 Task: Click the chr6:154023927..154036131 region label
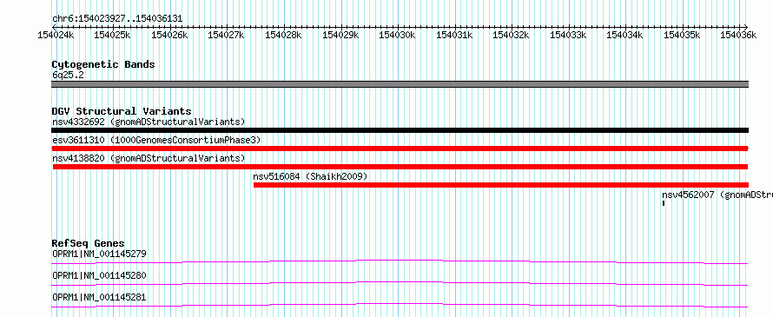point(117,19)
